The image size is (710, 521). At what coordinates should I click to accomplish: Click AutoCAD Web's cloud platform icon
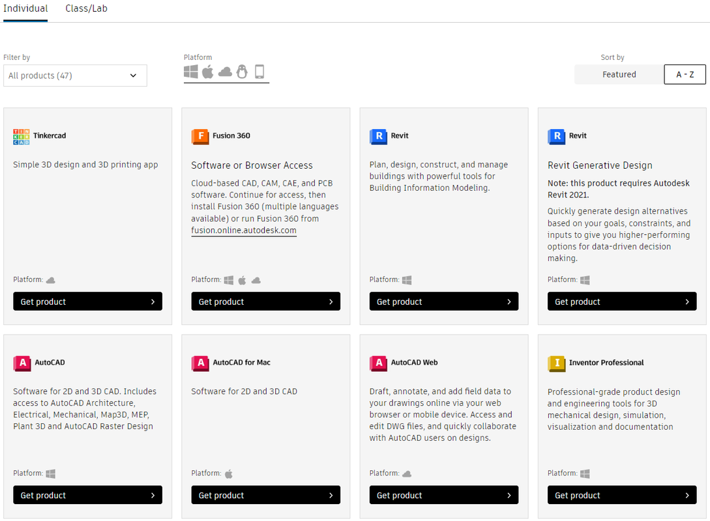pos(407,474)
